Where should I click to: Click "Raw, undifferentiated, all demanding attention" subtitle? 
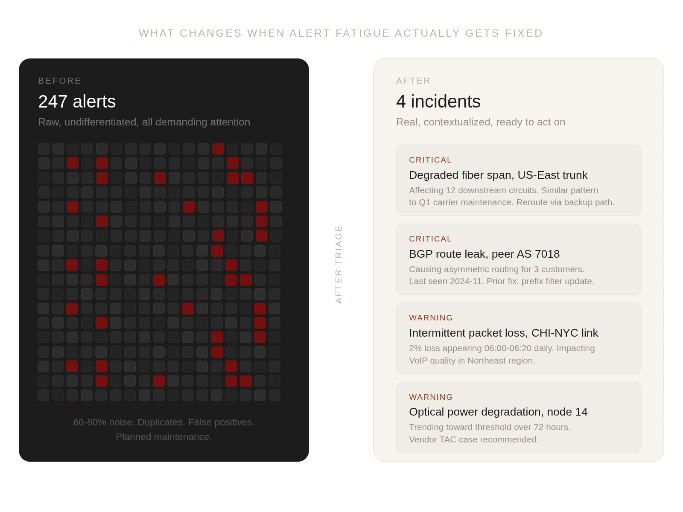click(x=144, y=122)
